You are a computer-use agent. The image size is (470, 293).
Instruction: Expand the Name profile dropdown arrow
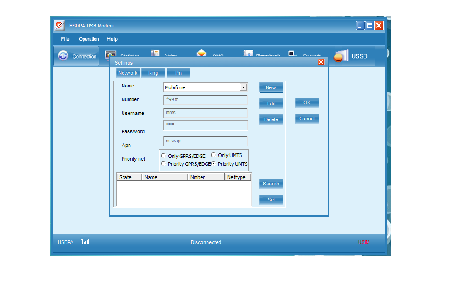tap(243, 87)
